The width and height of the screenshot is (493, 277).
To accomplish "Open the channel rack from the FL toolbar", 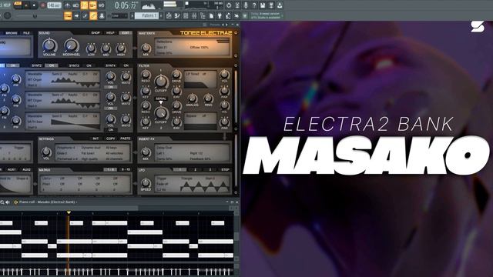I will (x=186, y=15).
